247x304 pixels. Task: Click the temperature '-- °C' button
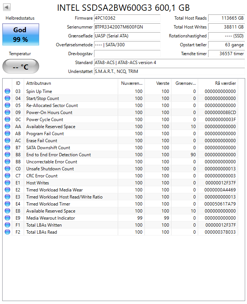pyautogui.click(x=20, y=67)
